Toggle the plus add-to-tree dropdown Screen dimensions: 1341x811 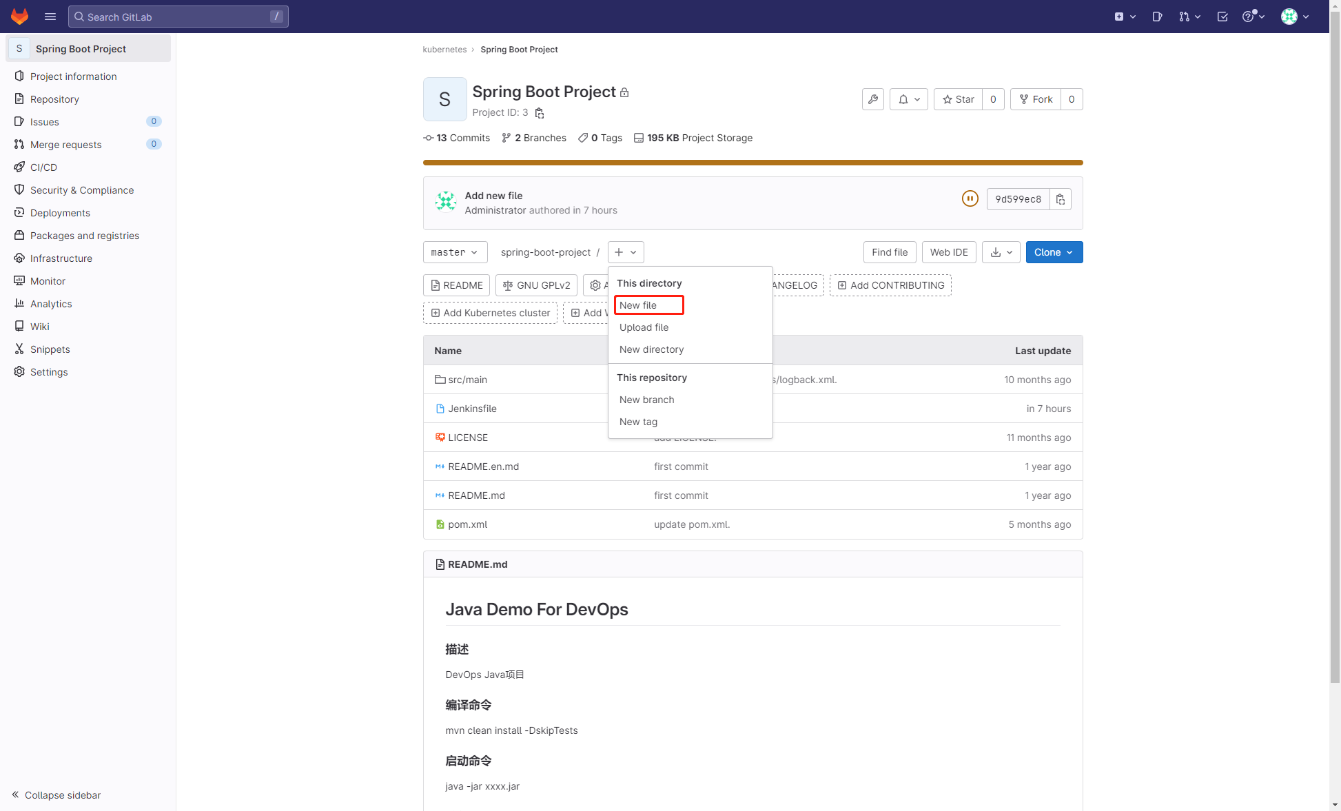(x=626, y=252)
